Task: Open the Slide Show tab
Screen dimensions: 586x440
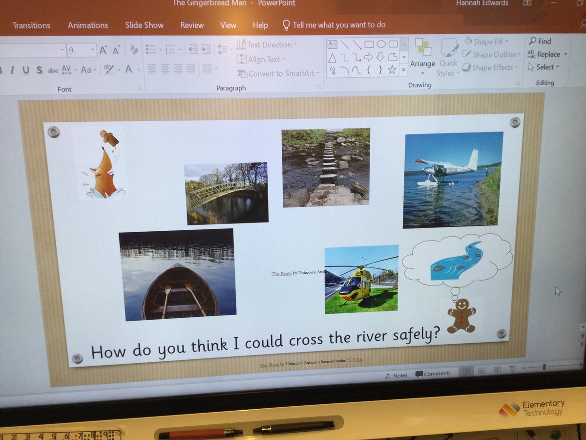Action: pyautogui.click(x=144, y=25)
